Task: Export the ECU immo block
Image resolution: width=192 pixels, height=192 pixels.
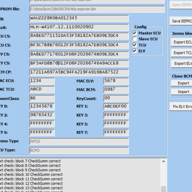Action: [x=181, y=42]
